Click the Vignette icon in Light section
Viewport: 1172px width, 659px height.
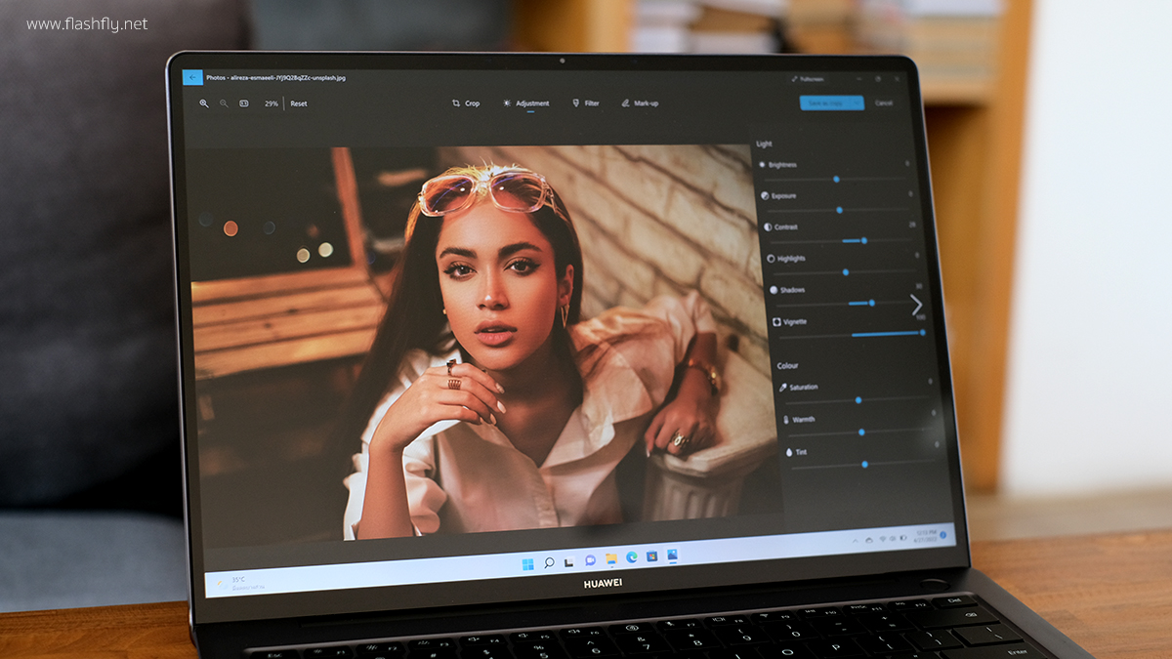tap(777, 321)
